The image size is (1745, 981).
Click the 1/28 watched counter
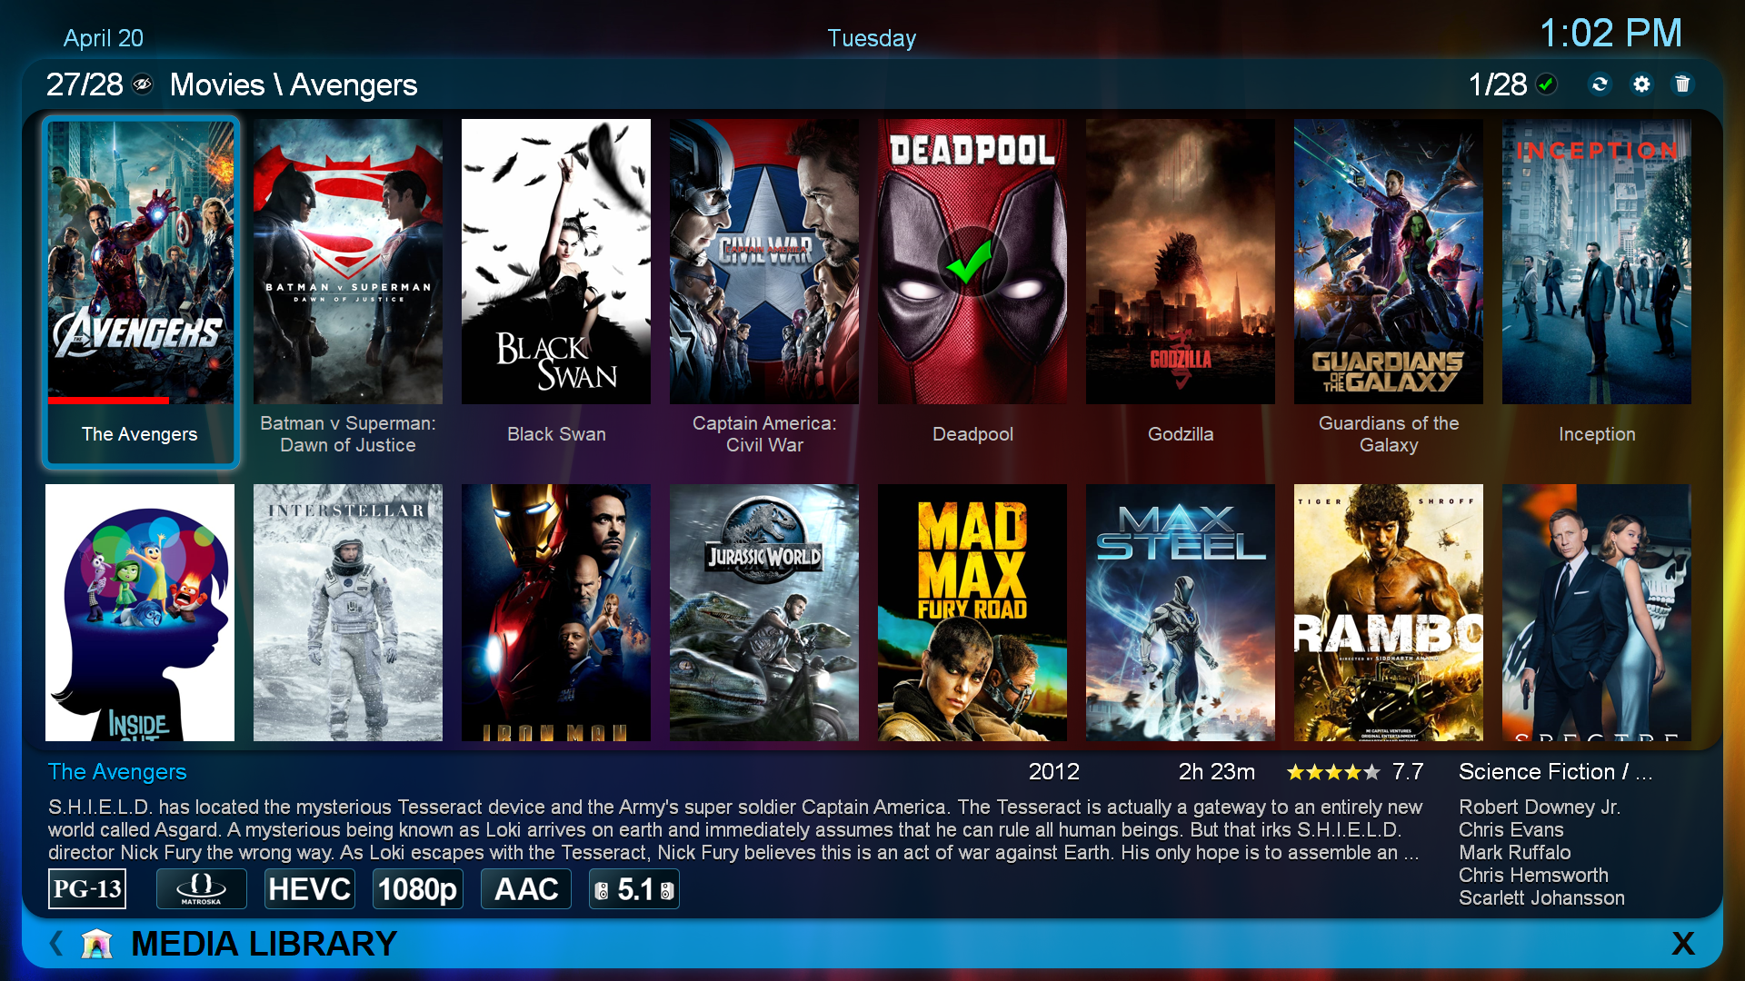pyautogui.click(x=1498, y=84)
